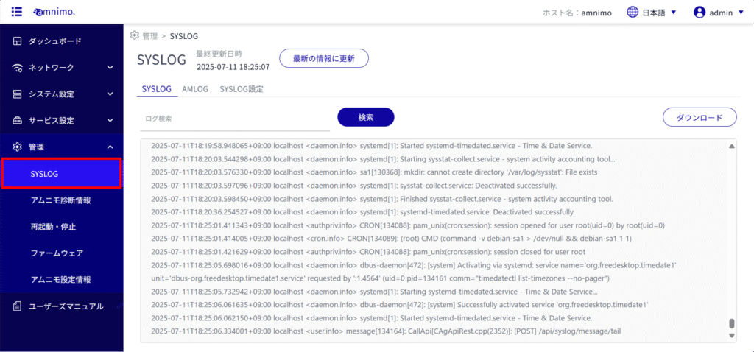Viewport: 754px width, 352px height.
Task: Click the log area scrollbar up arrow
Action: 731,146
